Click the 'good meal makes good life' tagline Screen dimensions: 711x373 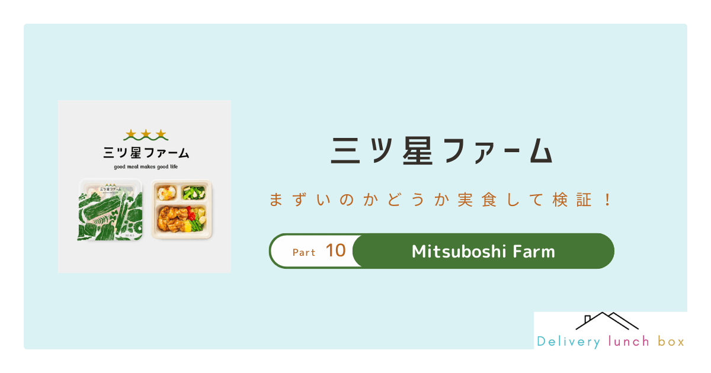(x=146, y=166)
